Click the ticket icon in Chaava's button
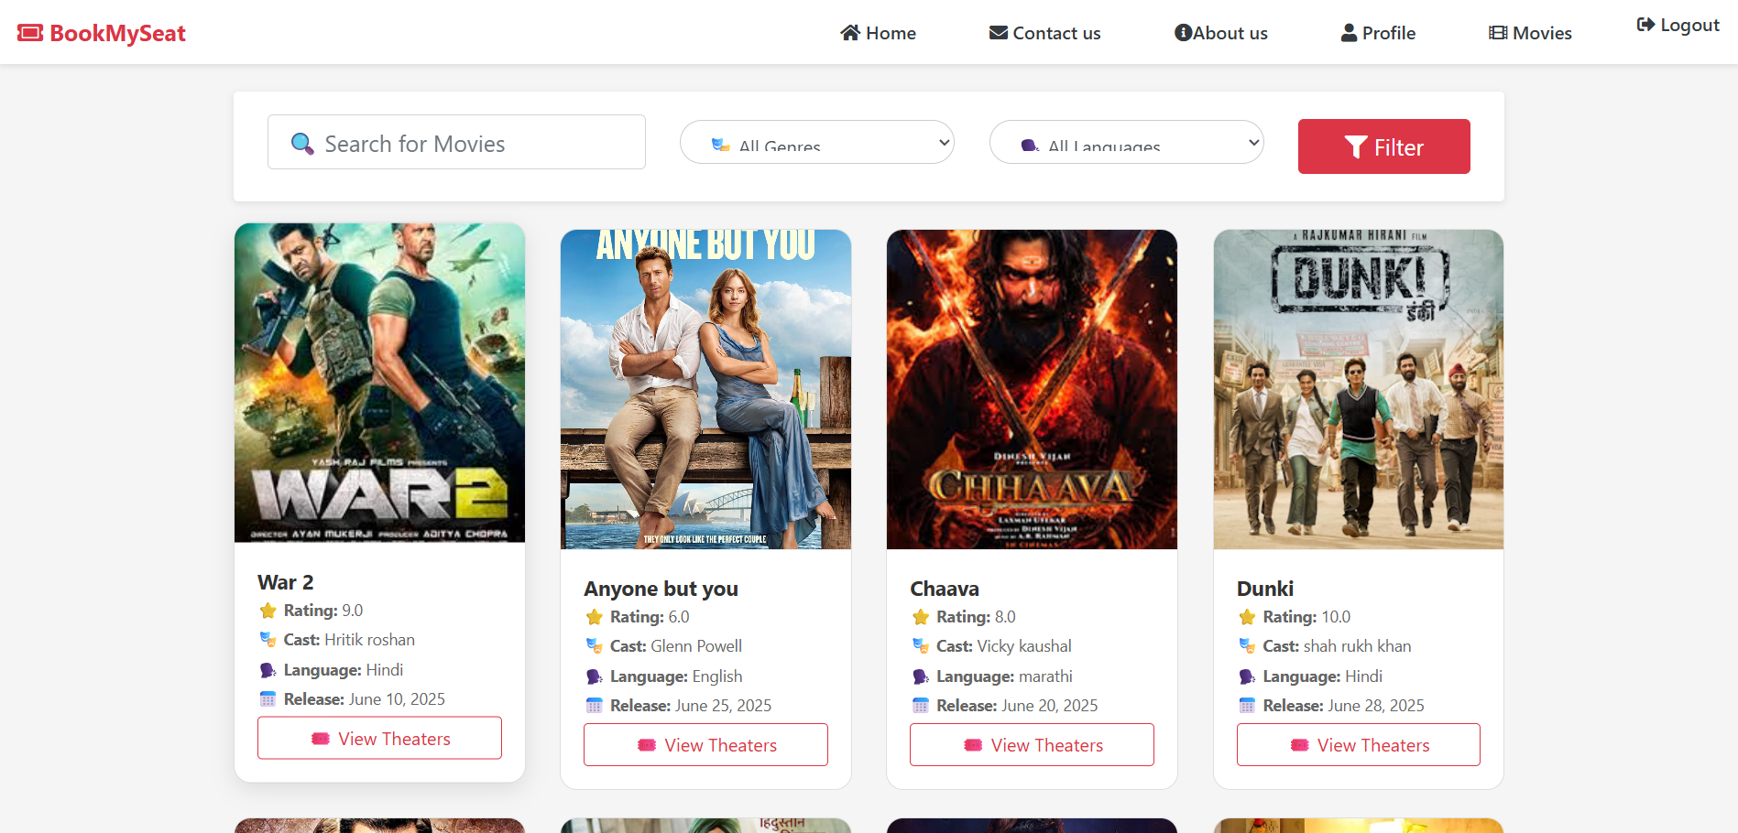 [973, 745]
